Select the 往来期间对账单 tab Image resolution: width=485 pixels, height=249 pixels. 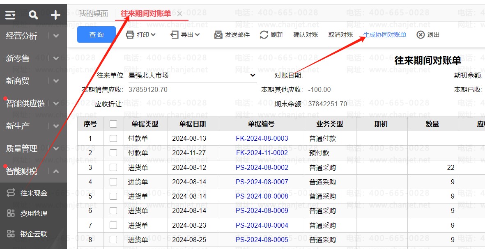pos(146,14)
